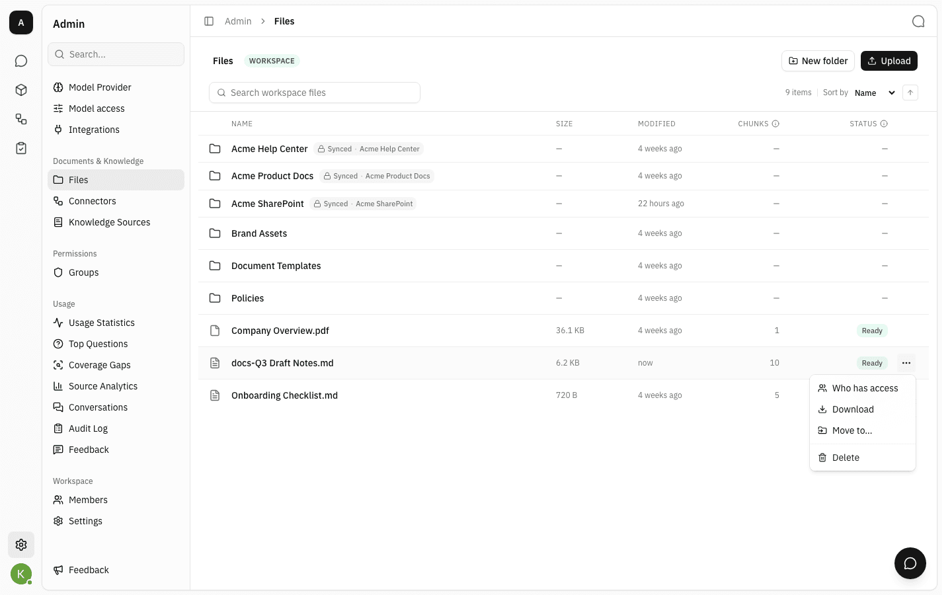Open Feedback under Usage section
The image size is (952, 595).
coord(116,450)
